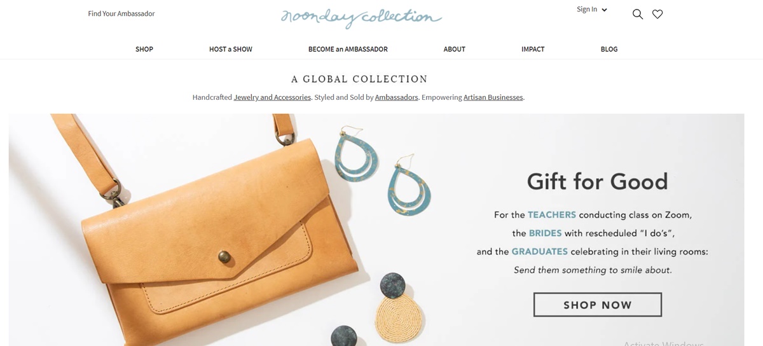The height and width of the screenshot is (346, 763).
Task: Expand the Sign In dropdown arrow
Action: (604, 10)
